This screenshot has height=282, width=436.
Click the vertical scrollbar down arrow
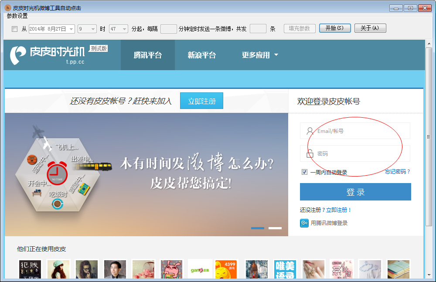[429, 275]
